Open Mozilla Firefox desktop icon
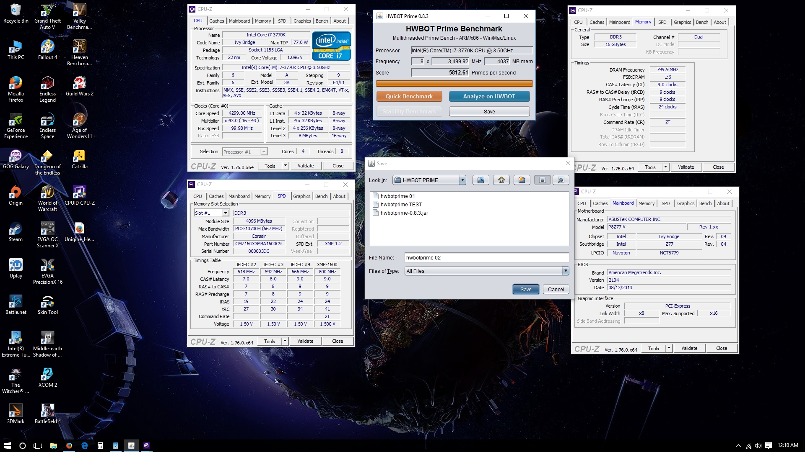The image size is (805, 452). click(16, 90)
